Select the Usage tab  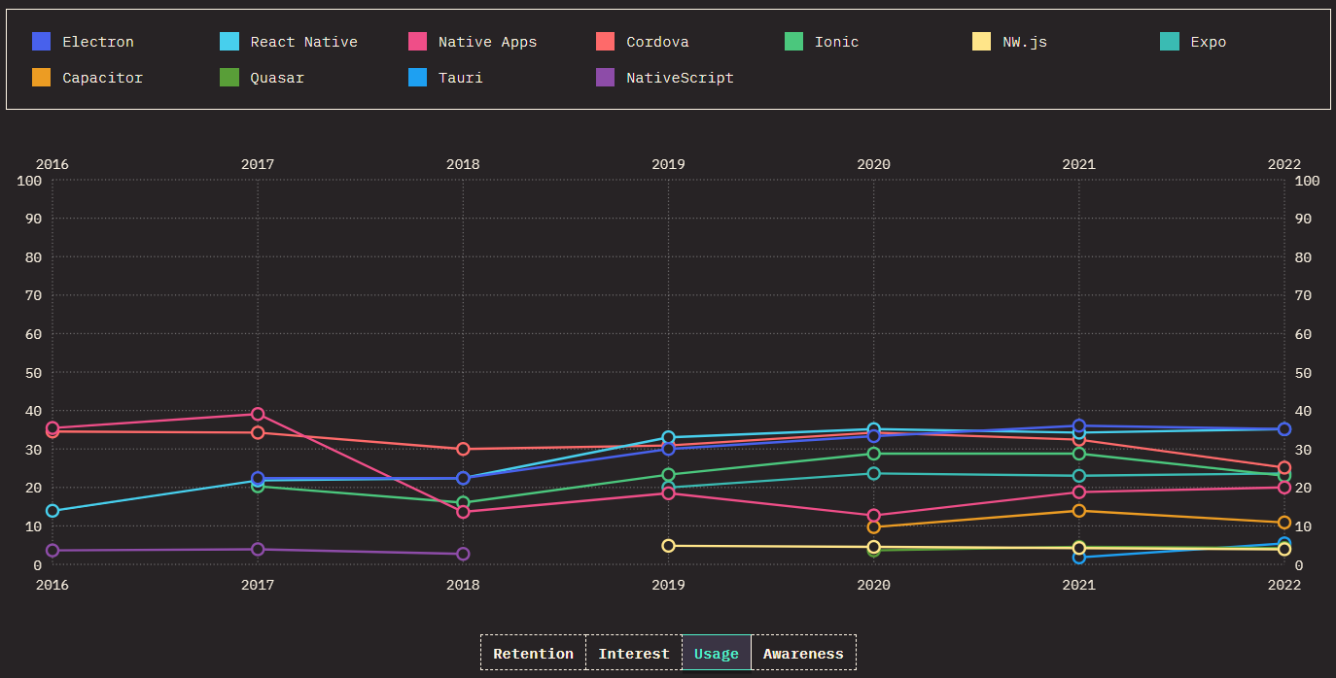(717, 654)
